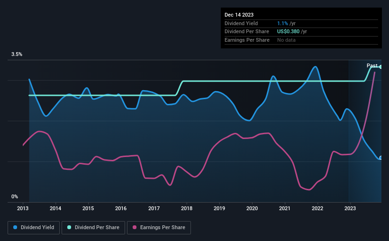Toggle the Earnings Per Share legend button

coord(159,228)
